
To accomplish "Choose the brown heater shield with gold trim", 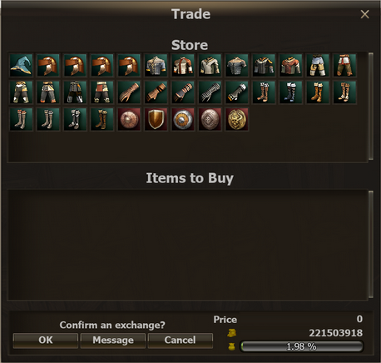I will point(156,120).
